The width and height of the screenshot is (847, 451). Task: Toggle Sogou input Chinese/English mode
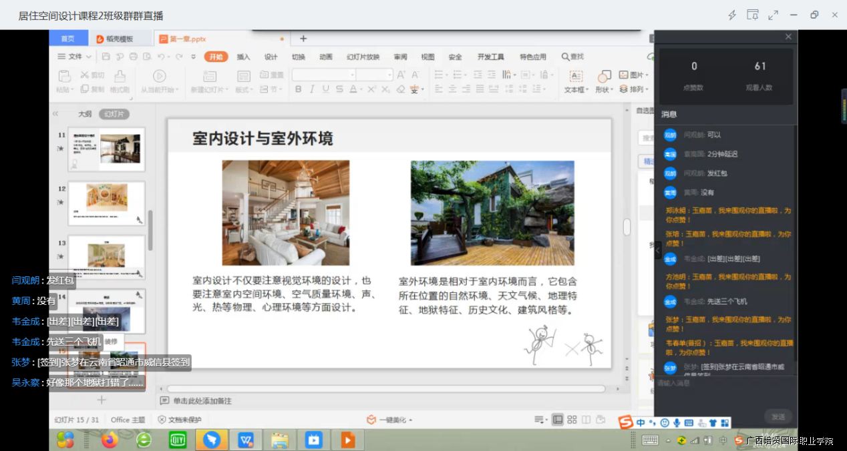[641, 423]
